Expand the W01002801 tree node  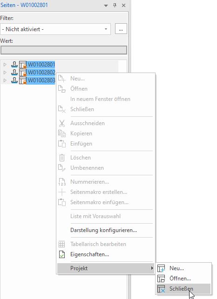(x=5, y=65)
